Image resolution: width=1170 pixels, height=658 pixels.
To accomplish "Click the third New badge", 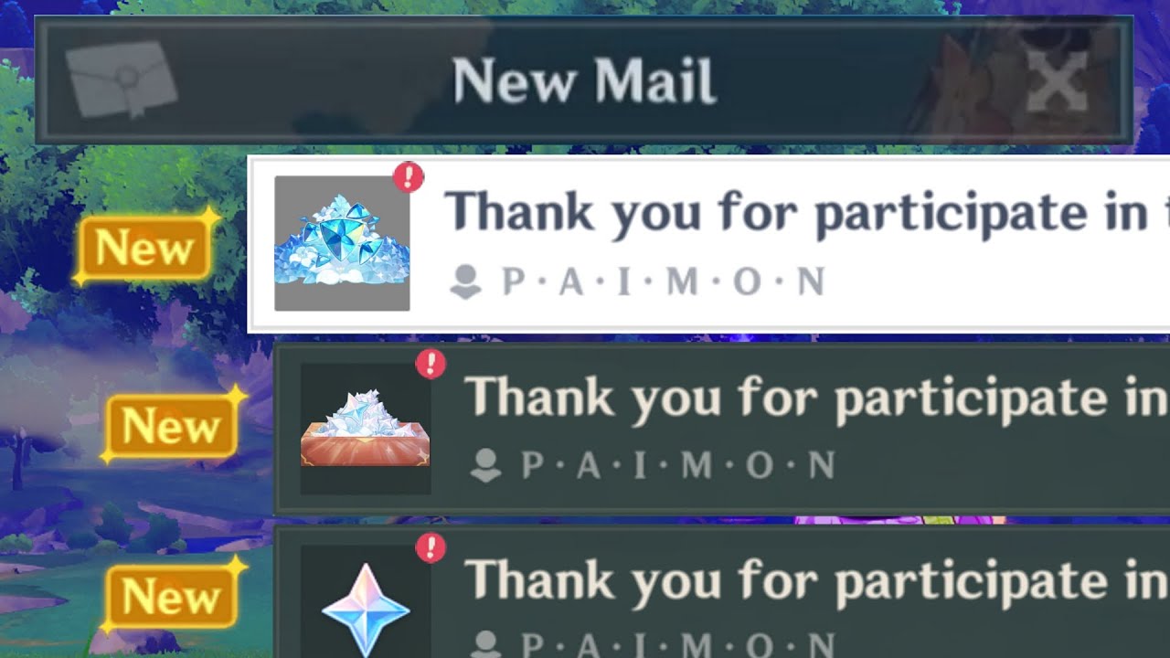I will pyautogui.click(x=172, y=598).
